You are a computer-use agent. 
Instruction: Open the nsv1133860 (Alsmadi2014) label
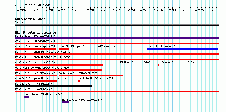tap(132, 62)
